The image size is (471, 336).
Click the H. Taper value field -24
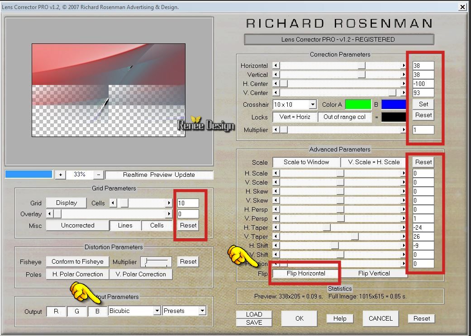[x=423, y=227]
